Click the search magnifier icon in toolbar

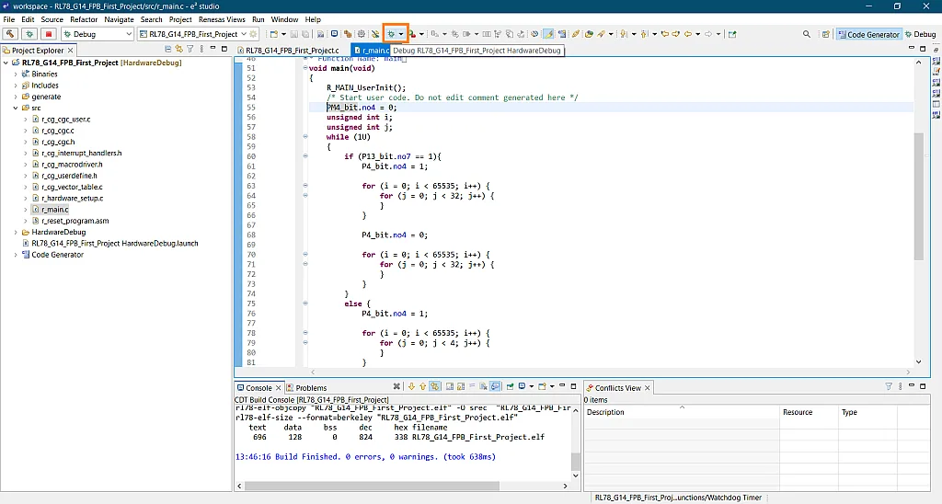[807, 34]
